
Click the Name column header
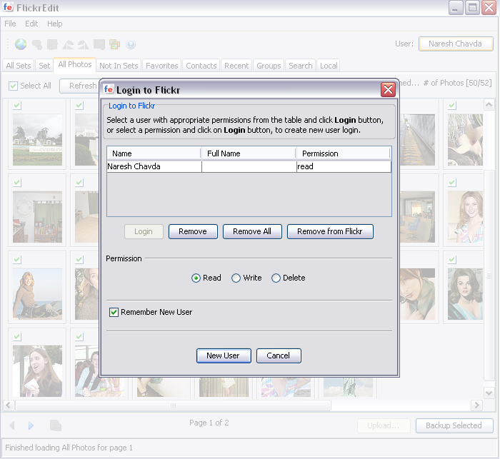154,153
